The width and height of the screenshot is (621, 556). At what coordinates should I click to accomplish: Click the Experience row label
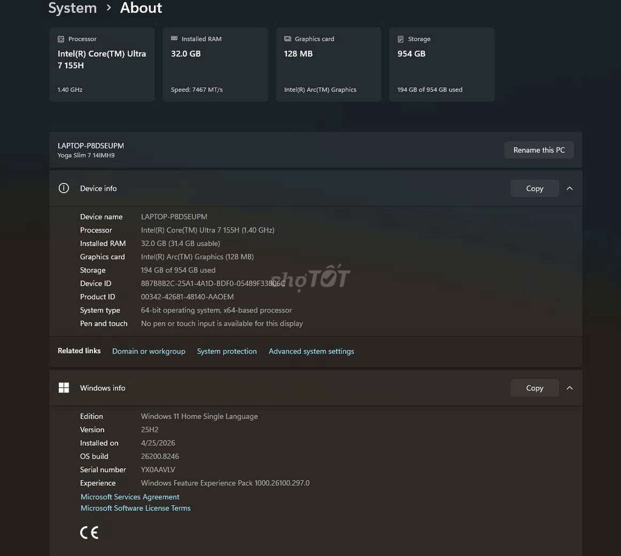(x=98, y=483)
